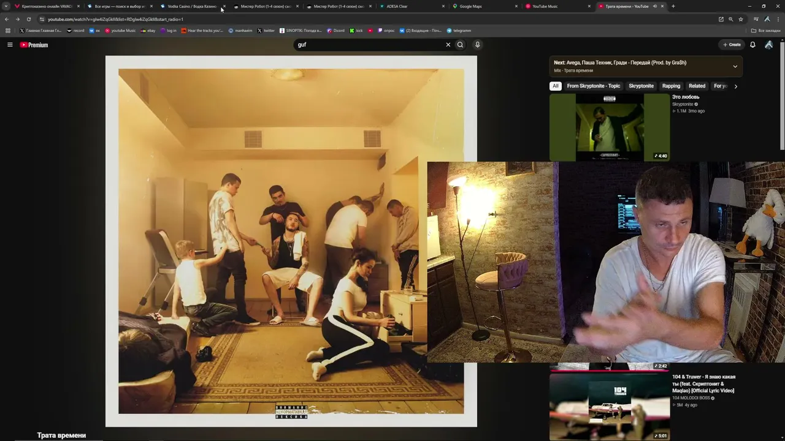
Task: Open a new browser tab
Action: [673, 6]
